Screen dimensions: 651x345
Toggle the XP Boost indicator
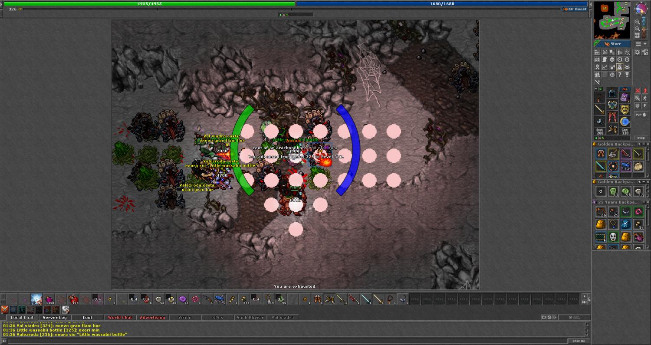tap(575, 9)
